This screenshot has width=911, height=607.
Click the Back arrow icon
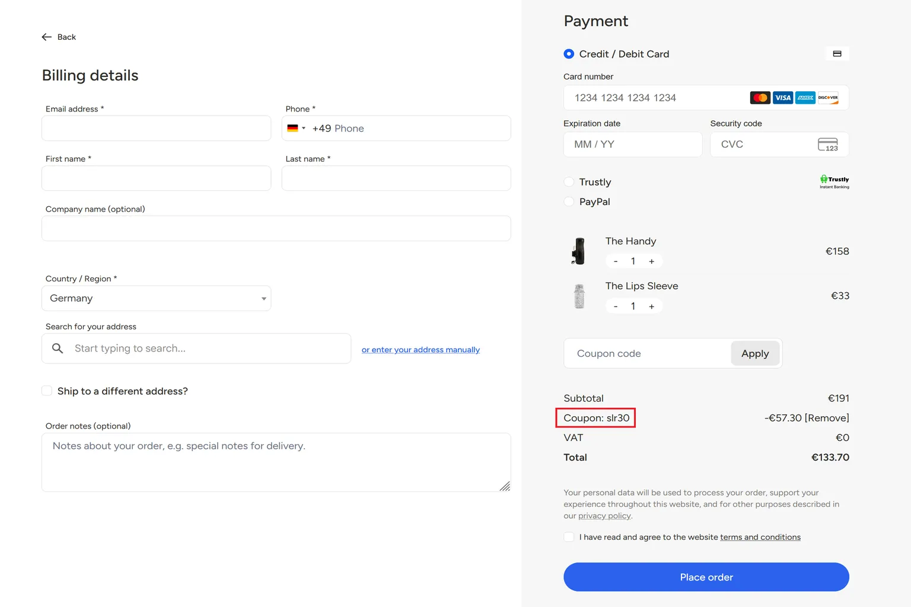[x=47, y=37]
